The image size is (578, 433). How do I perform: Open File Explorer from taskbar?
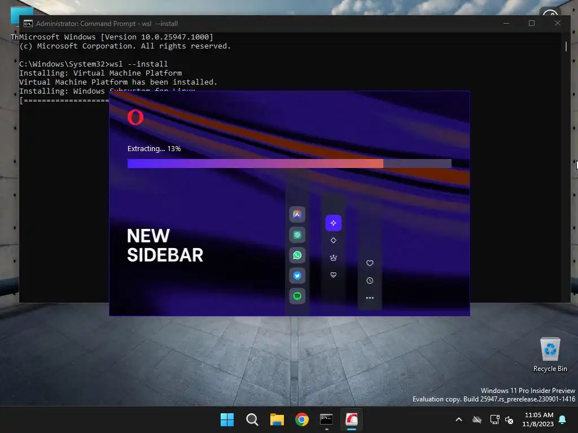coord(277,419)
